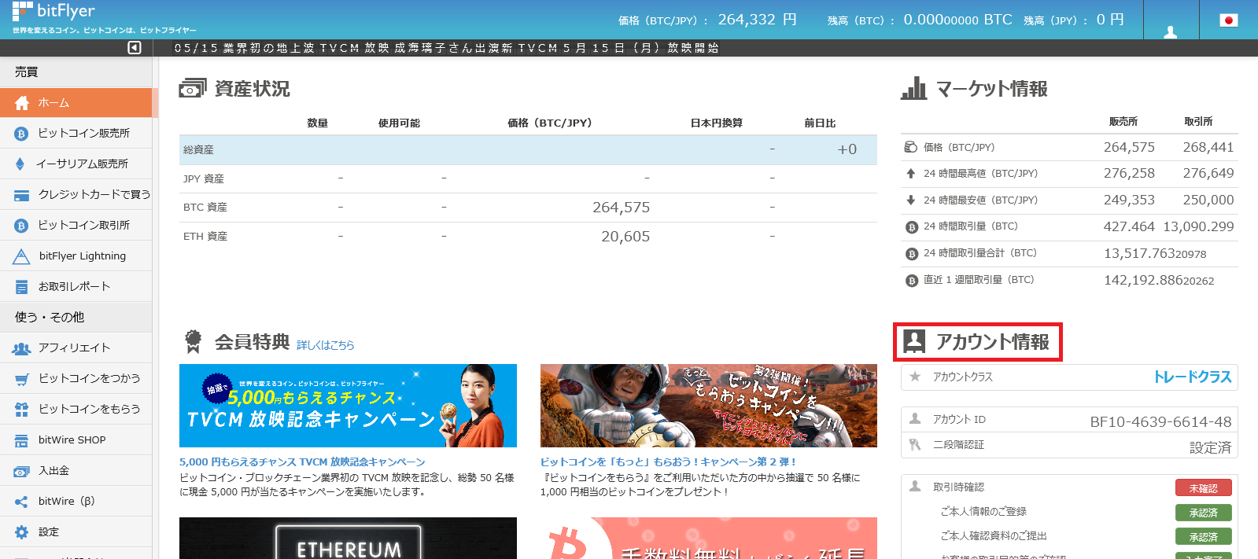Click the ビットコイン販売所 Bitcoin icon
Image resolution: width=1258 pixels, height=559 pixels.
point(21,134)
